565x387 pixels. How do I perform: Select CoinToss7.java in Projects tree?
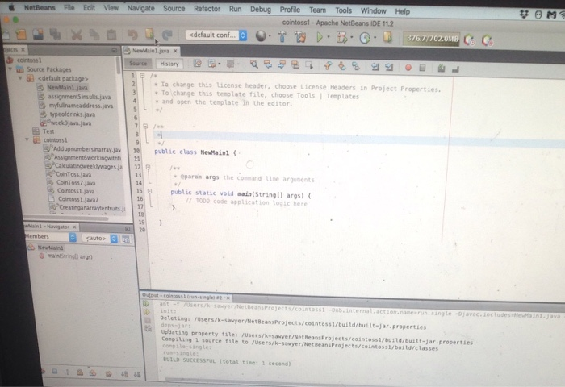76,182
